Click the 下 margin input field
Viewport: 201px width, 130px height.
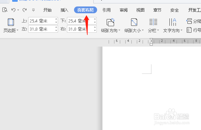click(x=80, y=21)
